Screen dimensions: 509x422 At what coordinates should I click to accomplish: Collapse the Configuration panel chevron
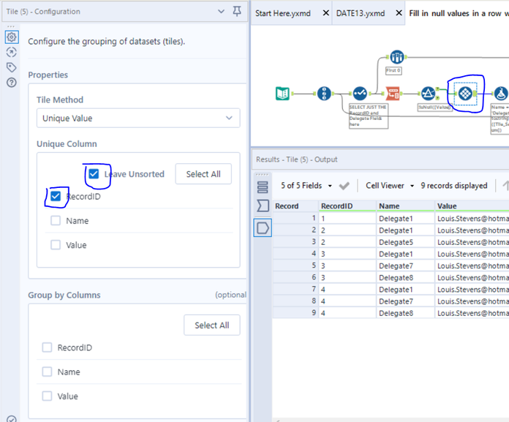[221, 12]
